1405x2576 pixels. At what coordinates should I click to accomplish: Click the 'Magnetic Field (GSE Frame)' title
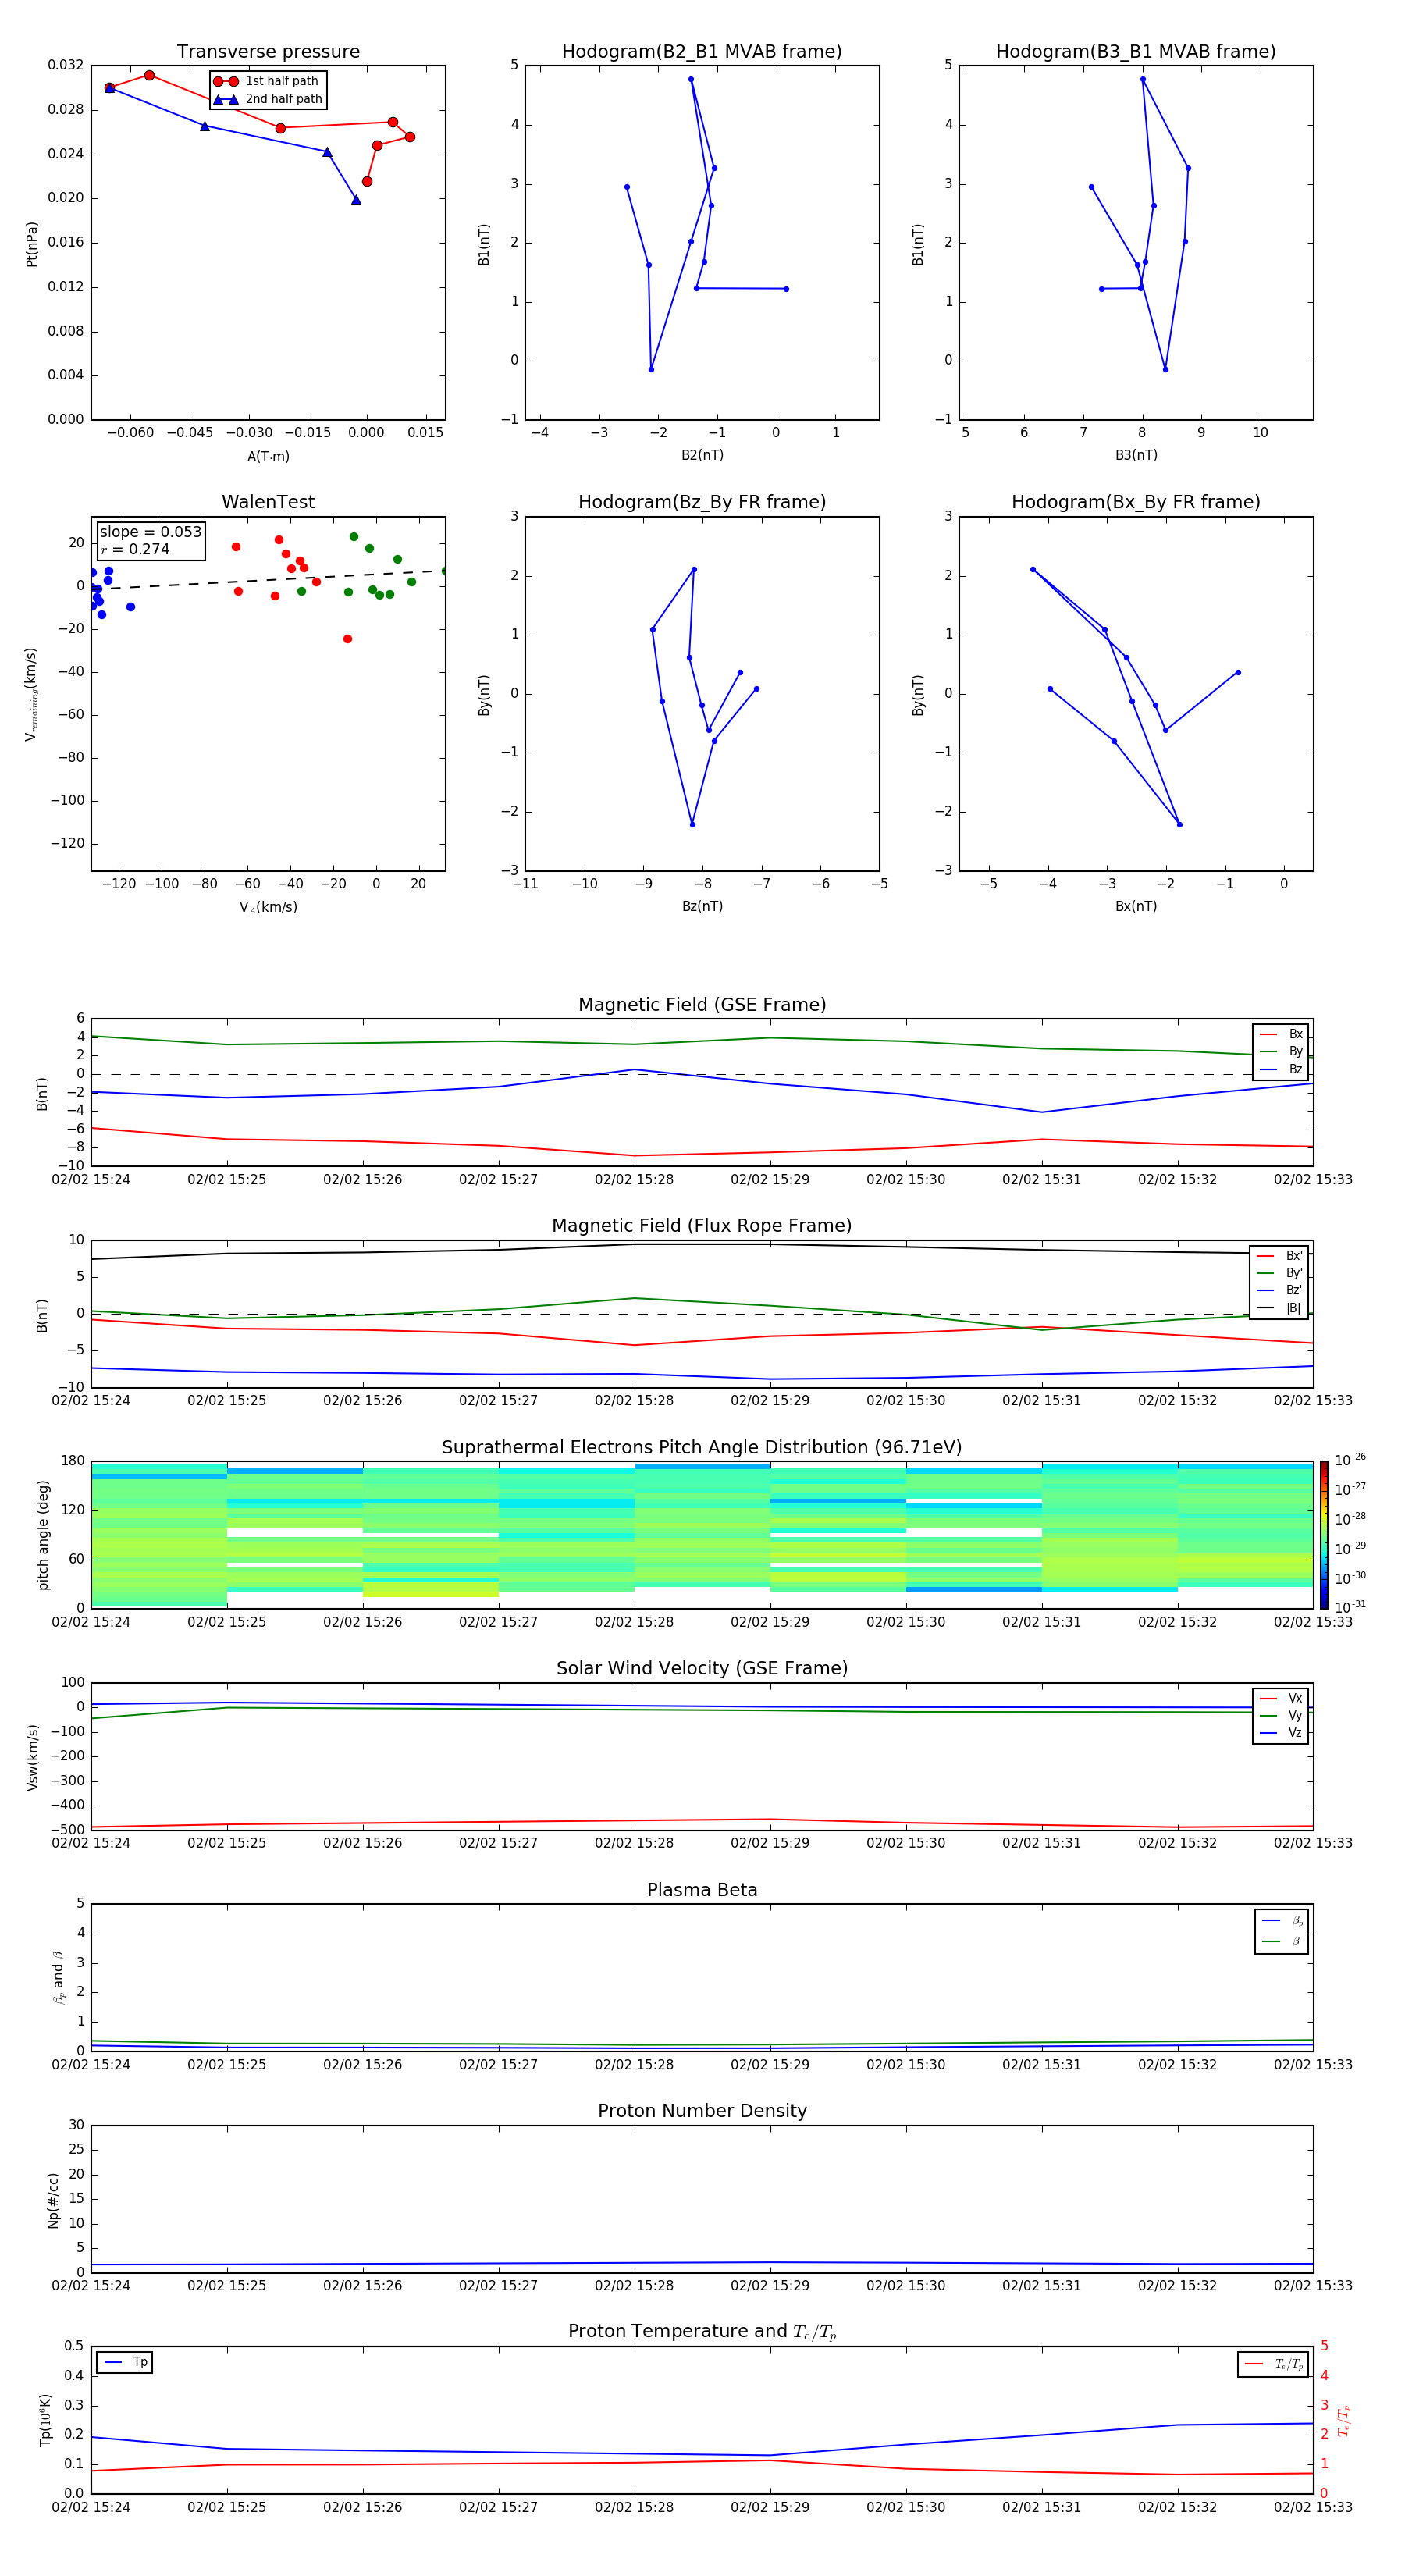pyautogui.click(x=702, y=1005)
